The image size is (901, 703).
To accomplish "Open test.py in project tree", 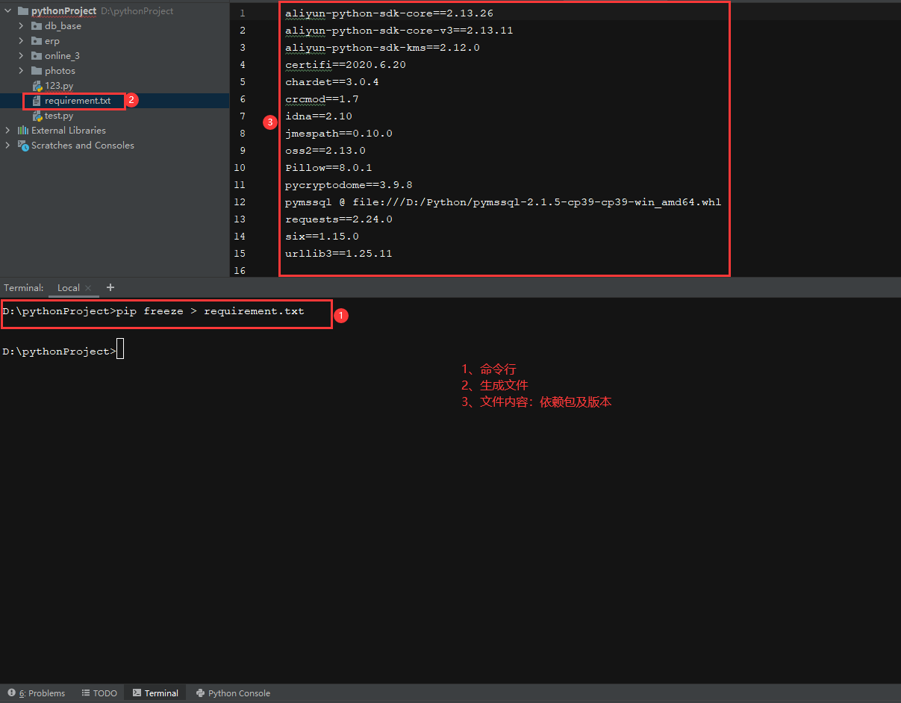I will pos(59,116).
